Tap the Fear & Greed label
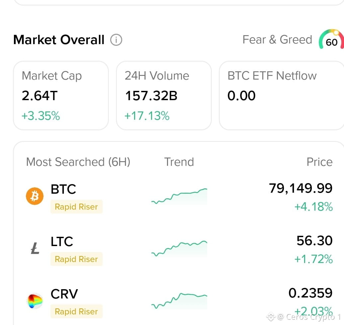This screenshot has height=325, width=344. coord(277,40)
